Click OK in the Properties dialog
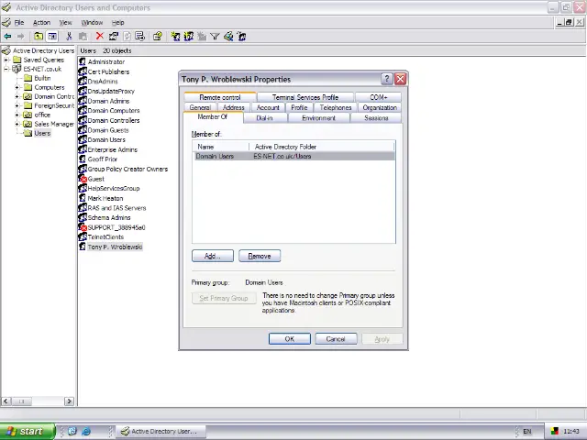Screen dimensions: 587x440 pyautogui.click(x=290, y=339)
